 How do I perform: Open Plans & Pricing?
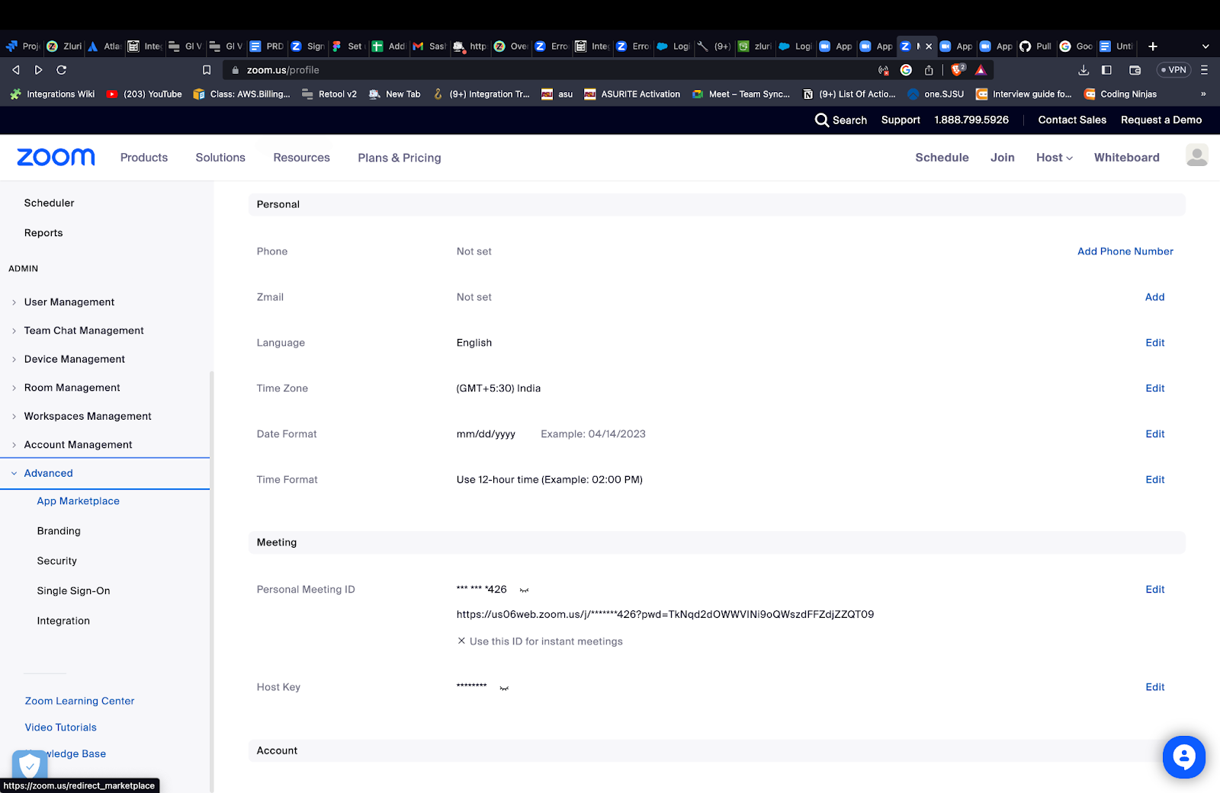pyautogui.click(x=400, y=158)
